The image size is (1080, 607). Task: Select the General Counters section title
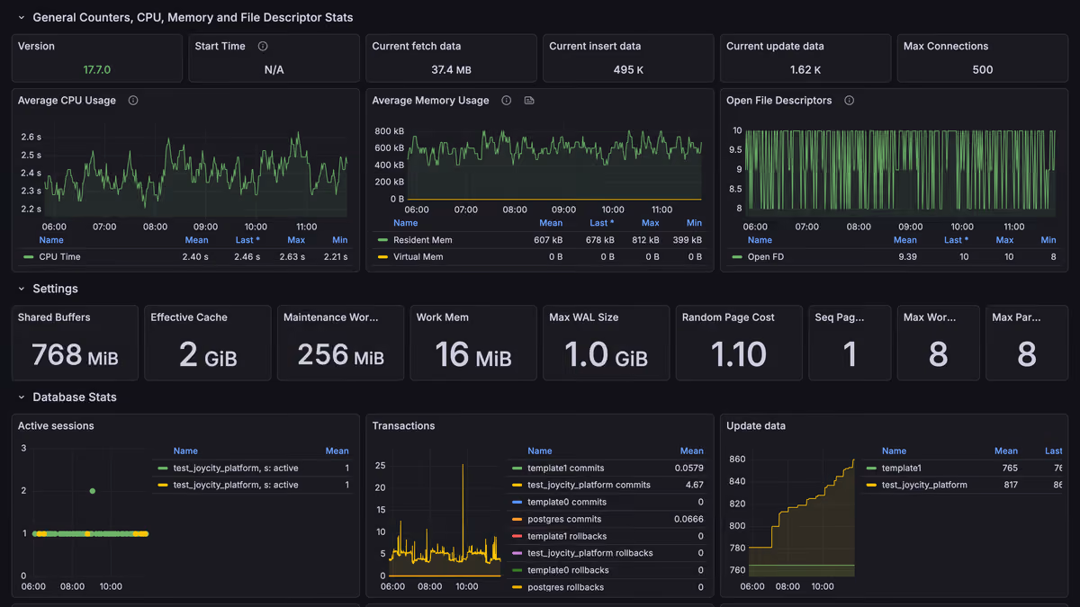tap(193, 17)
